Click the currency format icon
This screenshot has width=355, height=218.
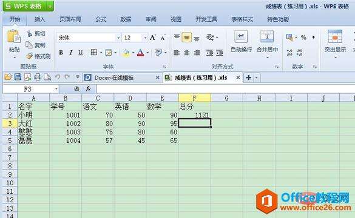click(x=289, y=38)
